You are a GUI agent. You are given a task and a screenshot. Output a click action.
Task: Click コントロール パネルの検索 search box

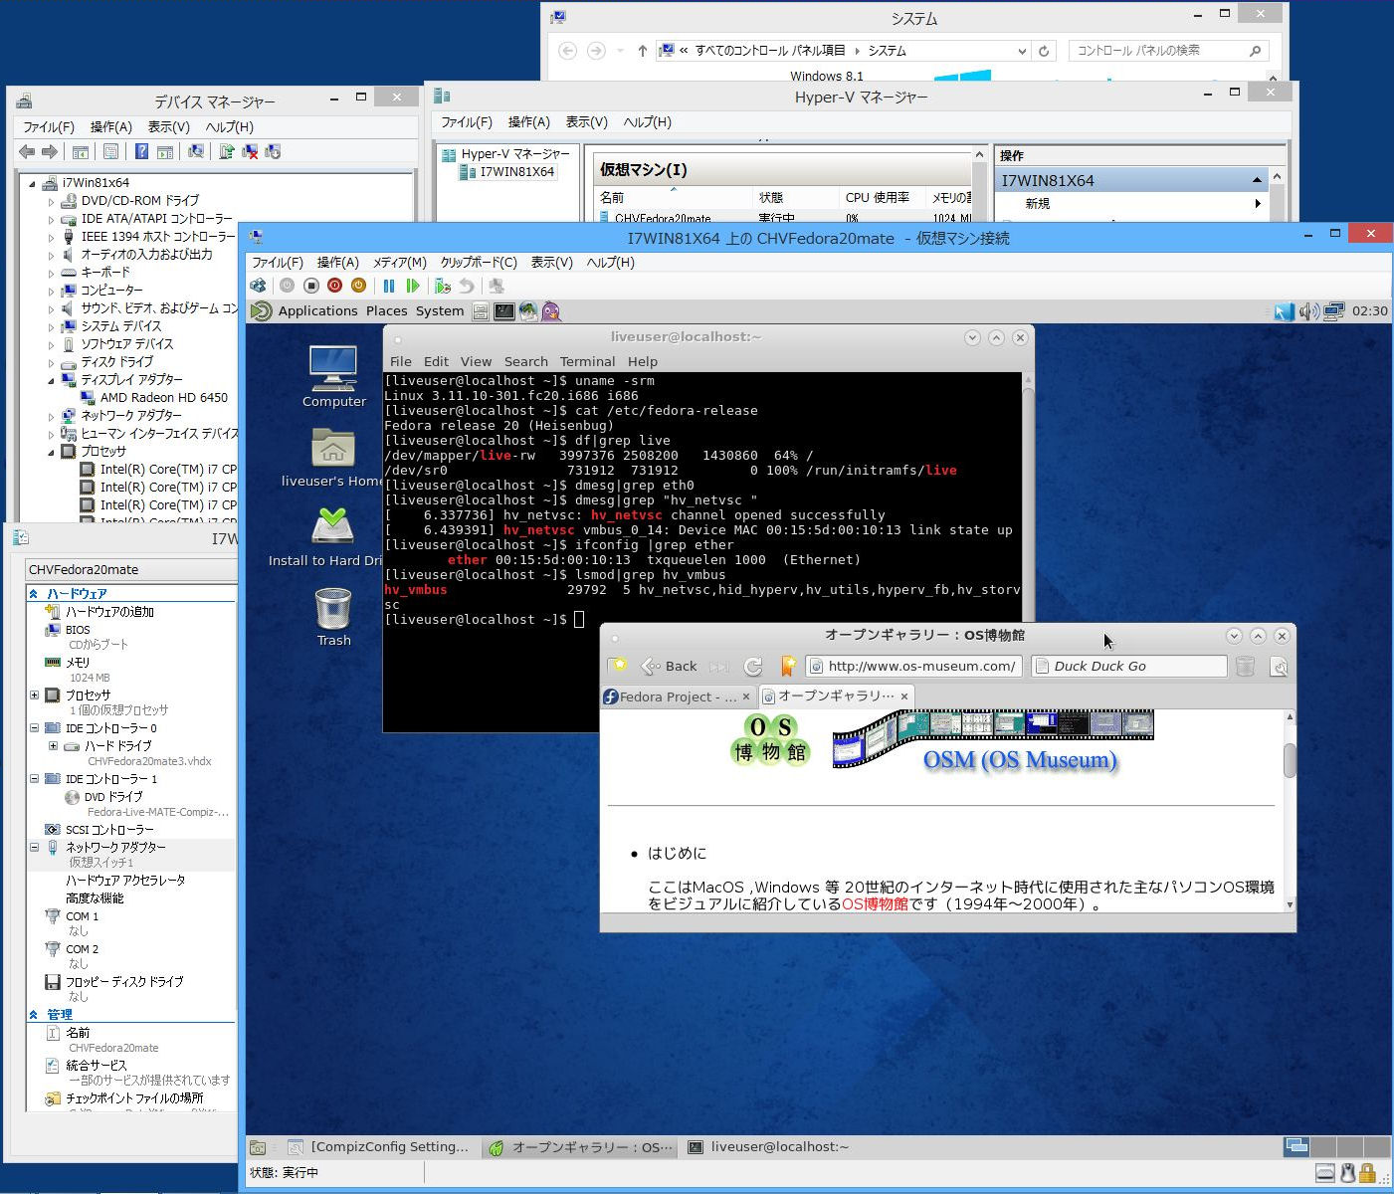click(x=1168, y=51)
